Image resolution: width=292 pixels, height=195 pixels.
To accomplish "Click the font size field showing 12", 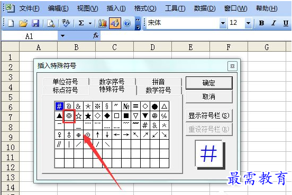I will tap(236, 23).
